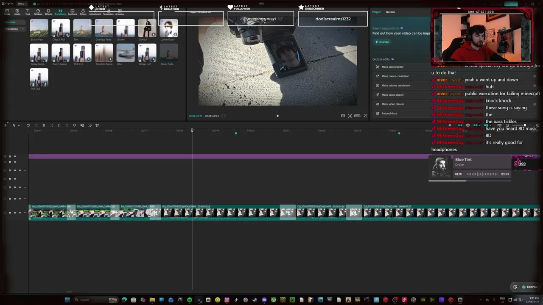Image resolution: width=543 pixels, height=305 pixels.
Task: Click the trash delete icon in timeline toolbar
Action: 67,125
